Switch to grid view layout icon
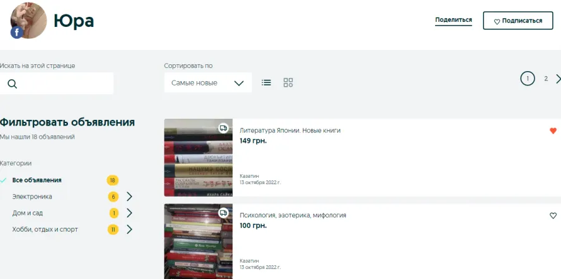Viewport: 561px width, 279px height. [288, 83]
